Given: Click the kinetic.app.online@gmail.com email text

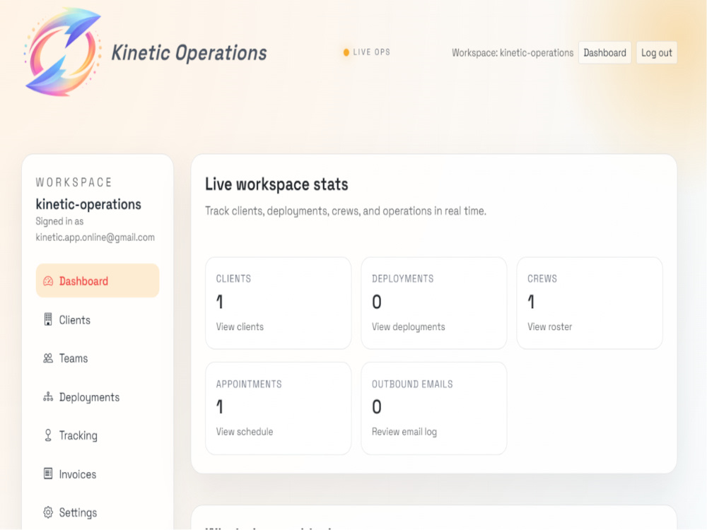Looking at the screenshot, I should tap(95, 237).
